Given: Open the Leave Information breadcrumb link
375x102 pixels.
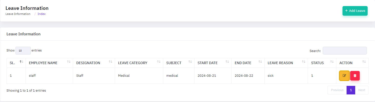Looking at the screenshot, I should click(x=18, y=14).
